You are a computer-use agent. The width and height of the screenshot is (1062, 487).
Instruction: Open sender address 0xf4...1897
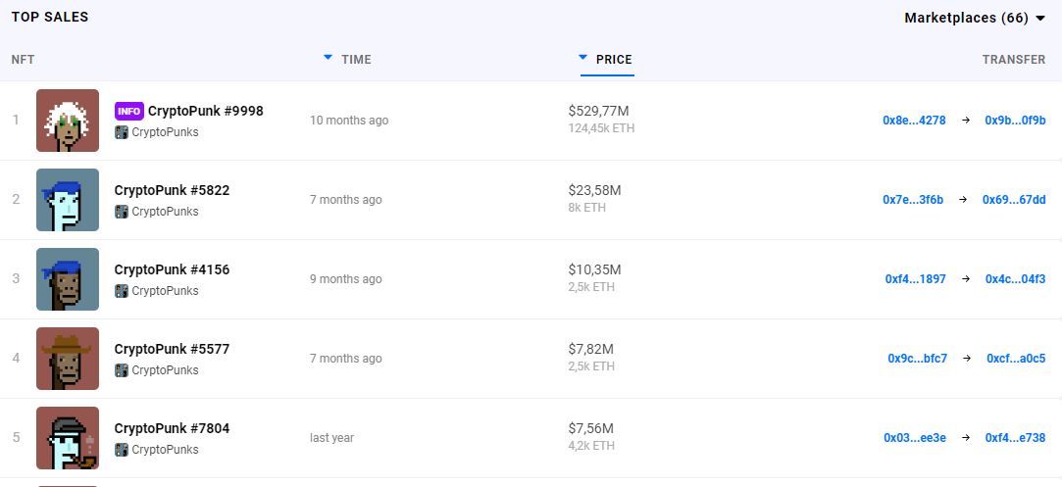click(915, 279)
